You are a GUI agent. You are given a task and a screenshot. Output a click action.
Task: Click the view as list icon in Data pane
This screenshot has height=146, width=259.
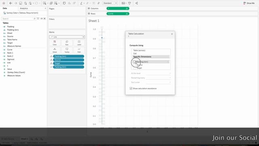pos(42,19)
